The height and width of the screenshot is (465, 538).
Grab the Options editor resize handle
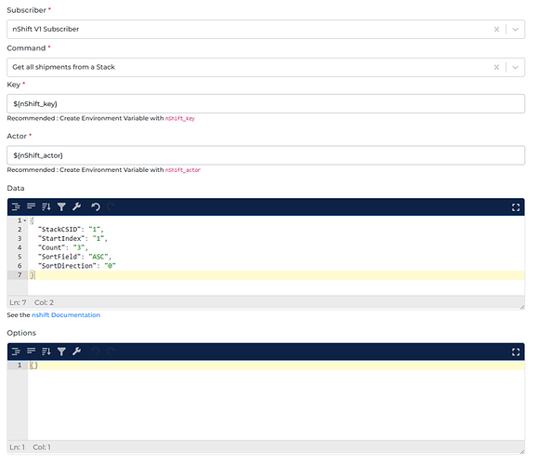click(522, 452)
